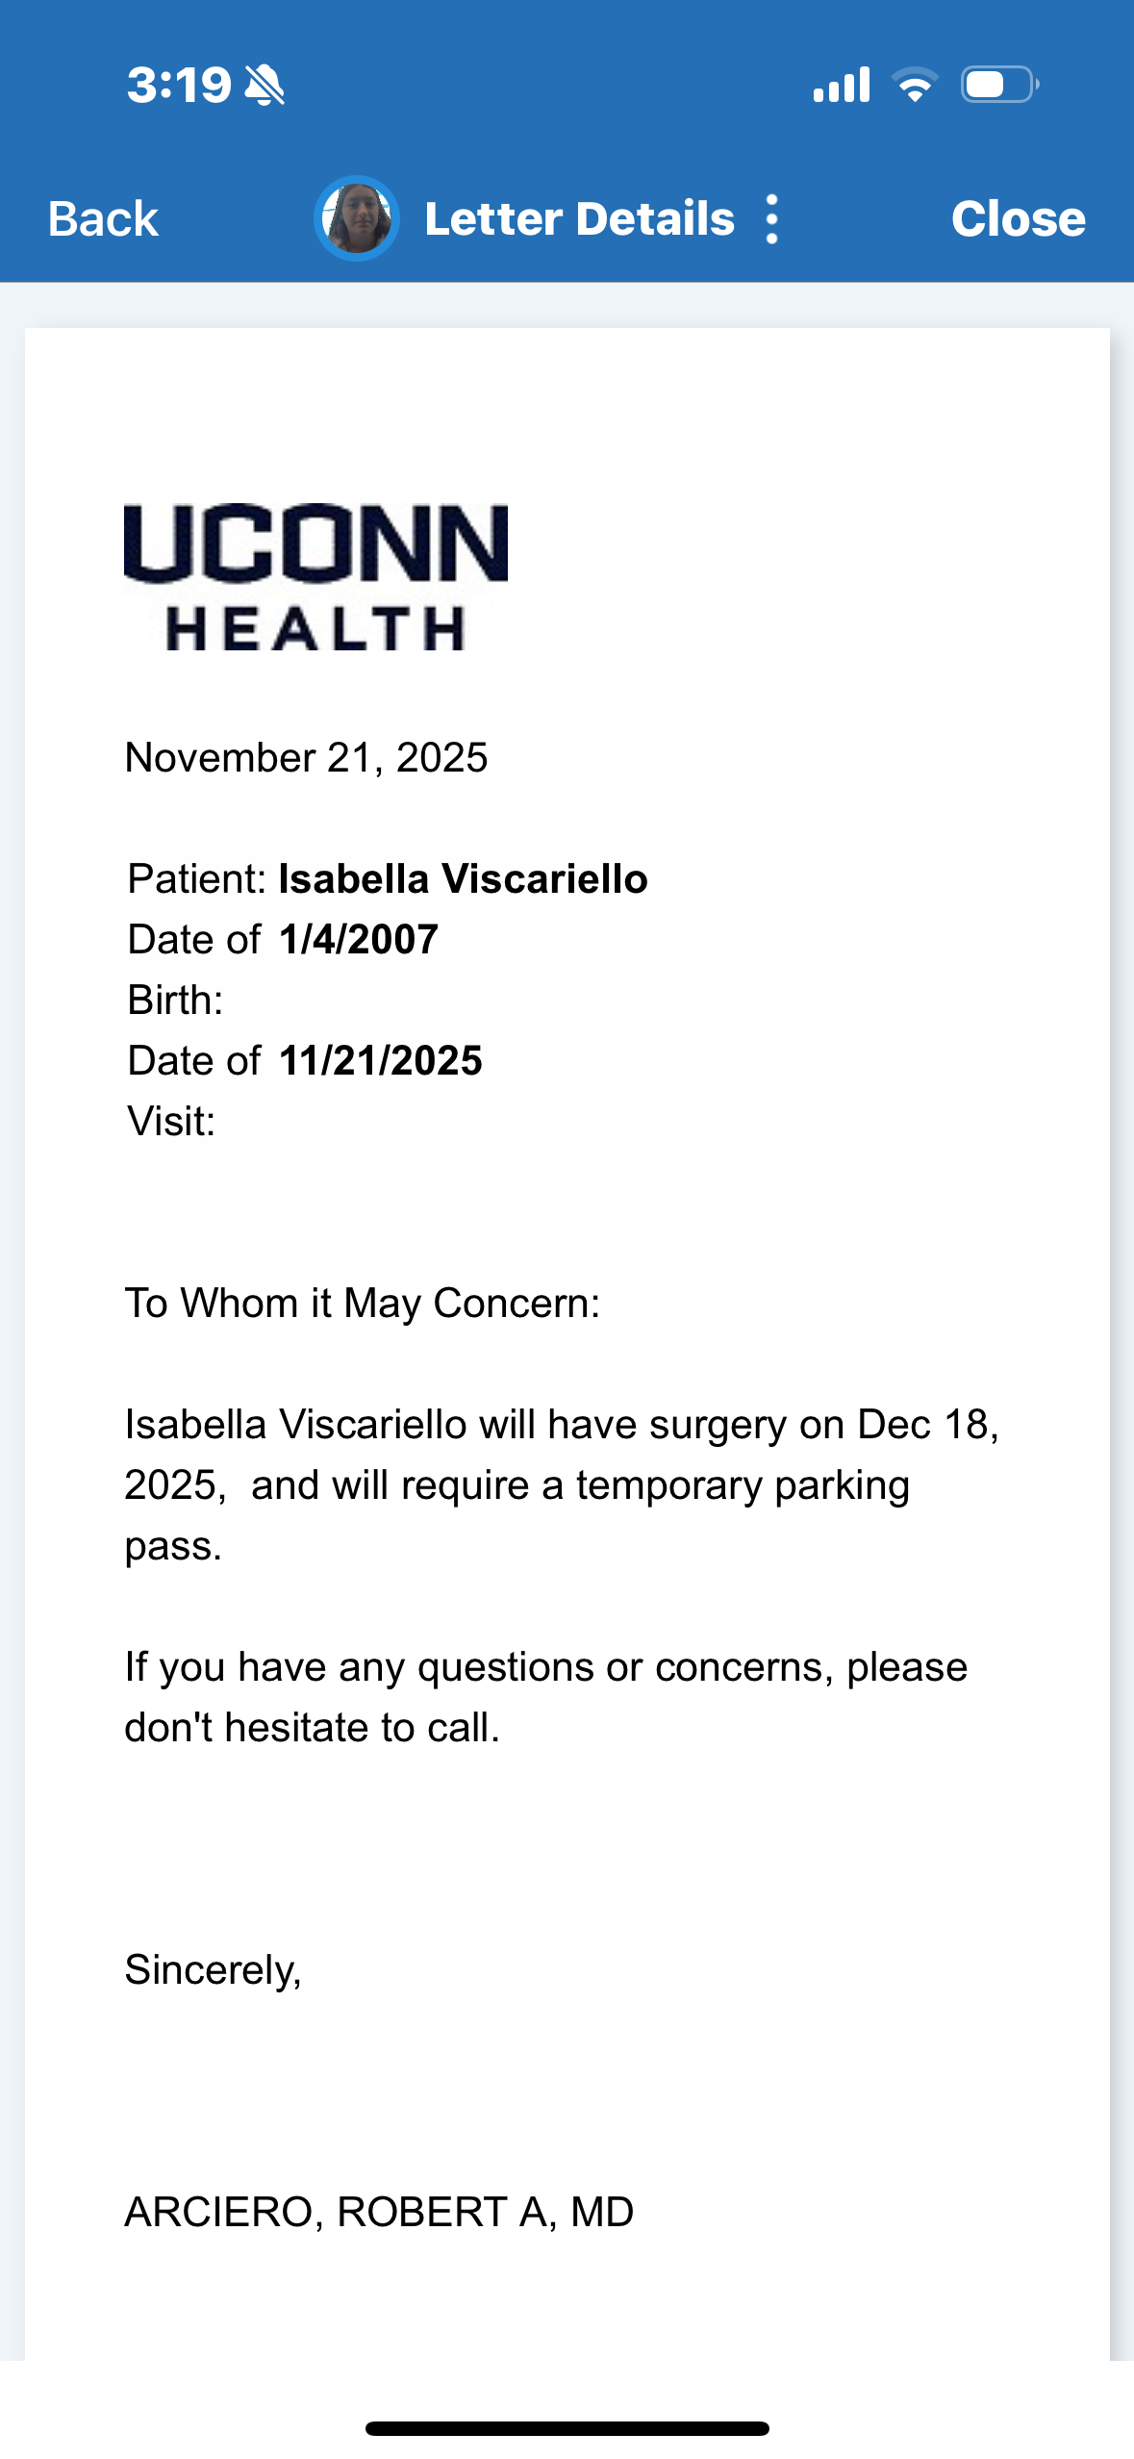Tap the patient profile avatar photo
This screenshot has height=2459, width=1134.
[357, 219]
